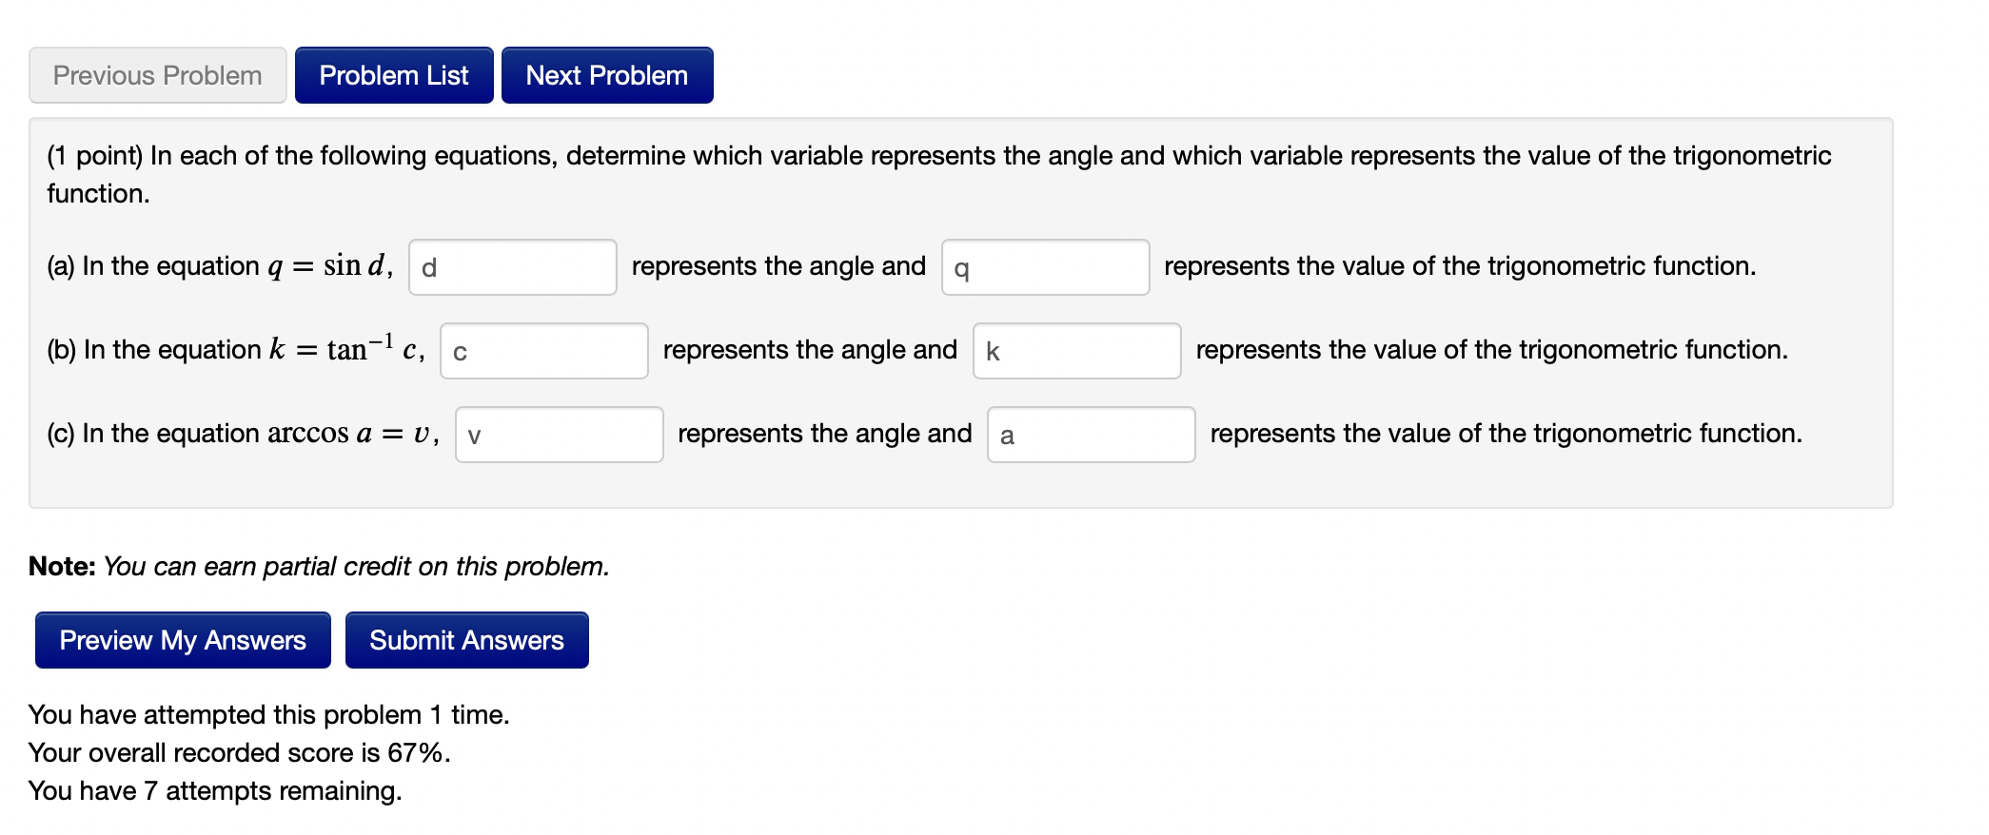
Task: Click Submit Answers
Action: pyautogui.click(x=466, y=640)
